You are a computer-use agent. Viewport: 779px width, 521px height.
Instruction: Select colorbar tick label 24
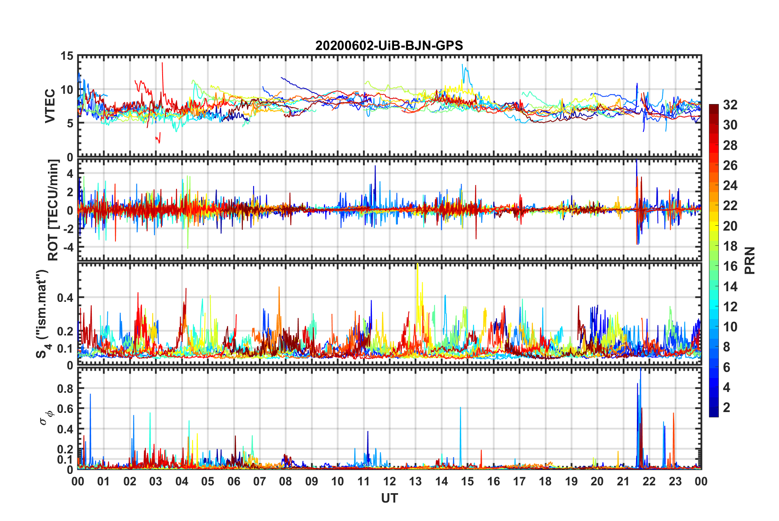(730, 186)
